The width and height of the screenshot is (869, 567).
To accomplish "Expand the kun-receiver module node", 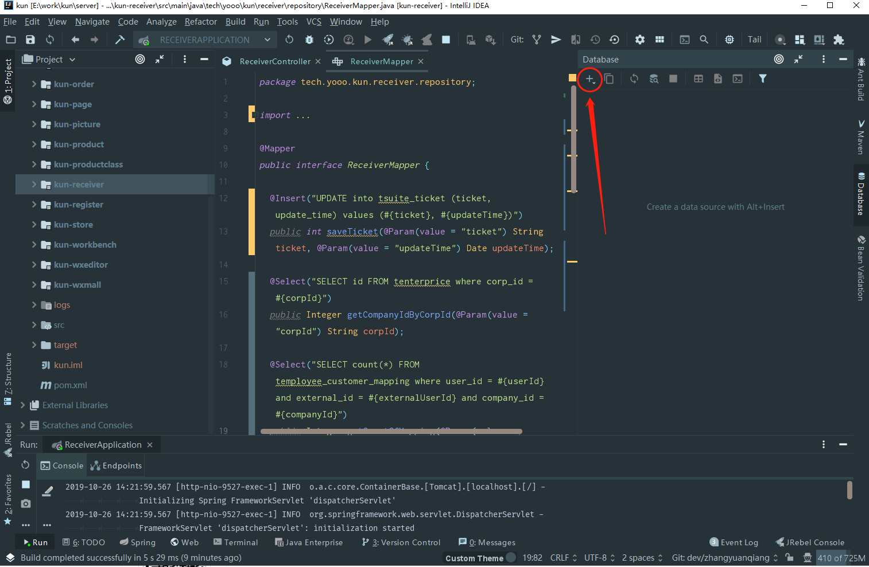I will pyautogui.click(x=34, y=184).
